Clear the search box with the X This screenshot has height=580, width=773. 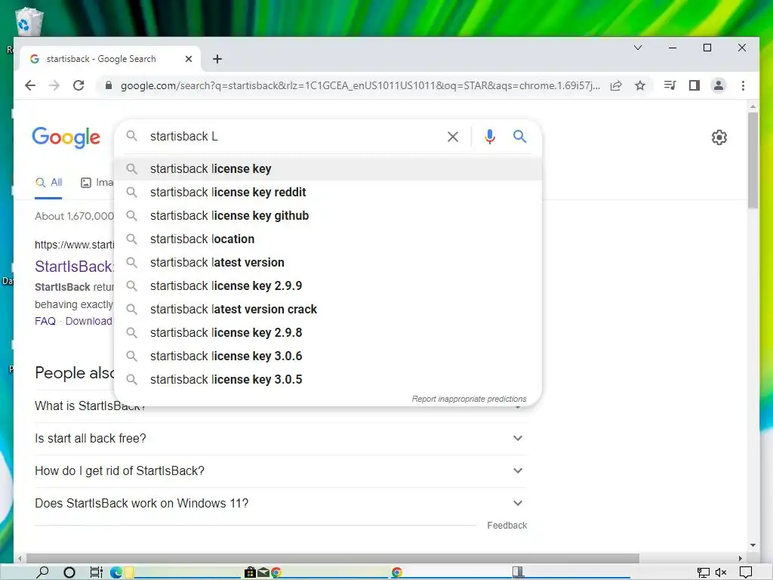click(453, 137)
